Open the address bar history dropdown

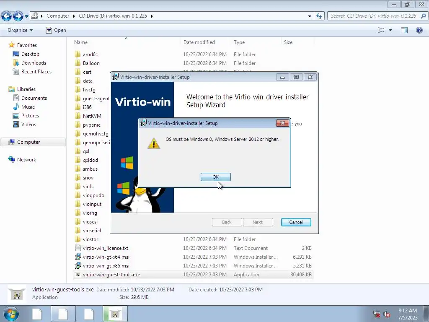[310, 16]
